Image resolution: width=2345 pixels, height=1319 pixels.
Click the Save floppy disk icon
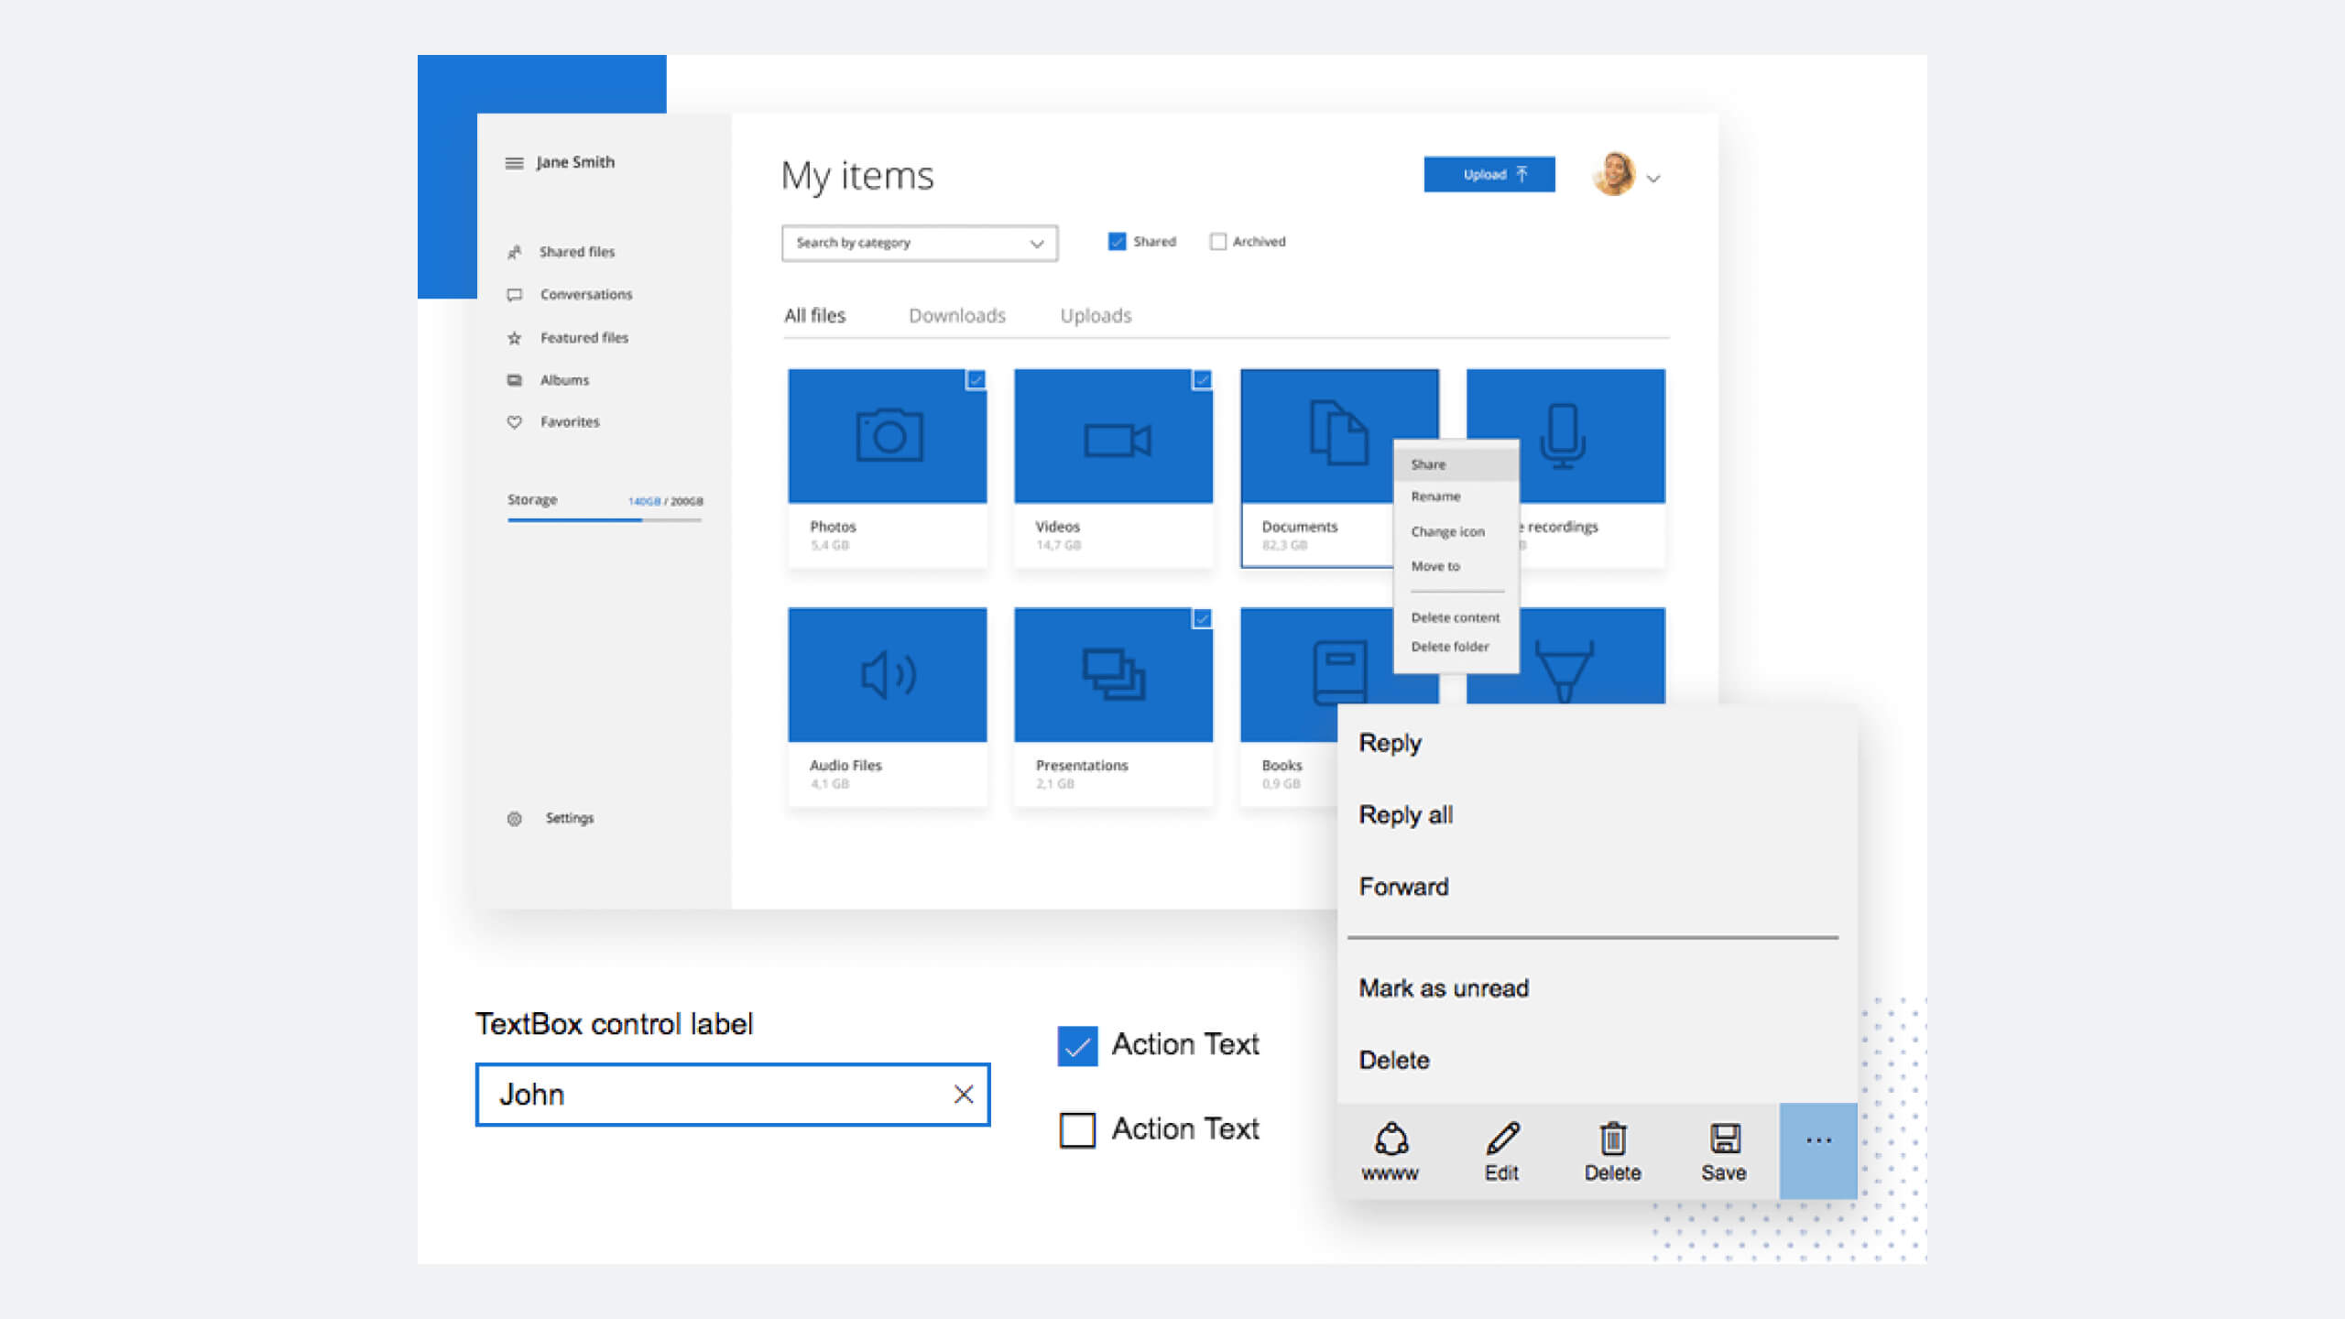[1724, 1139]
